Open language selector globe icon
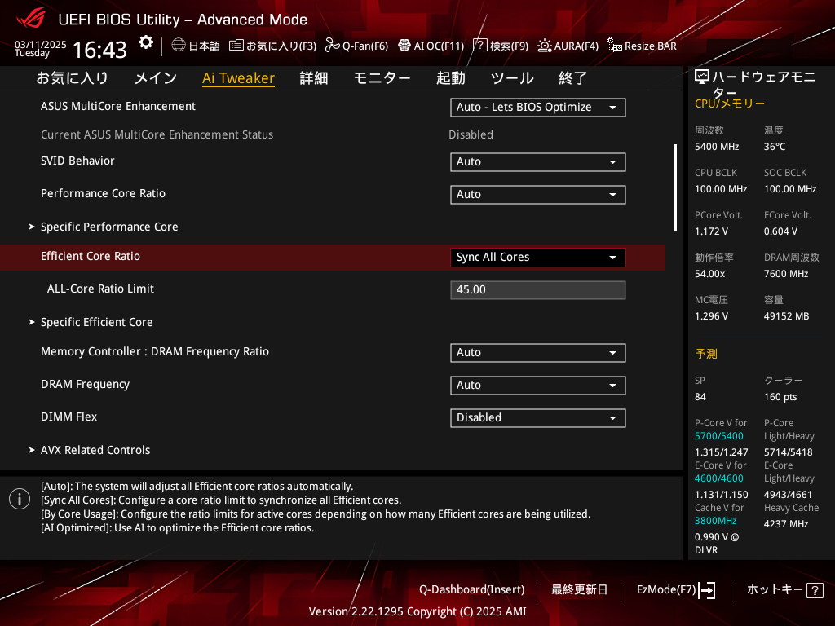The width and height of the screenshot is (835, 626). [x=179, y=46]
